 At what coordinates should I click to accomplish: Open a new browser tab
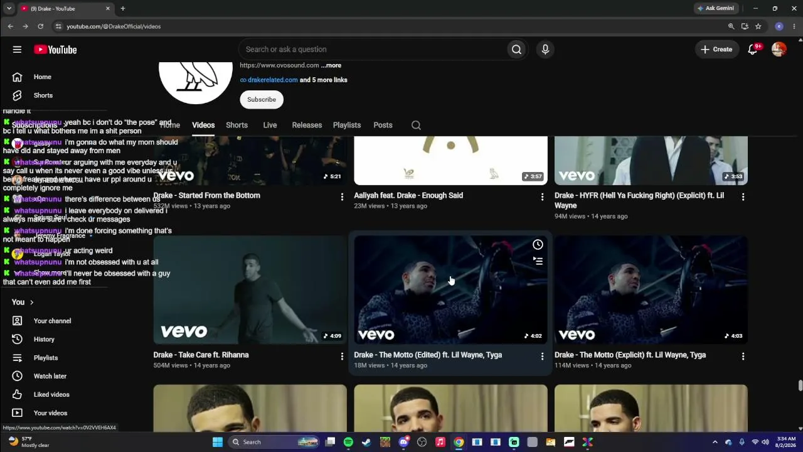(123, 9)
